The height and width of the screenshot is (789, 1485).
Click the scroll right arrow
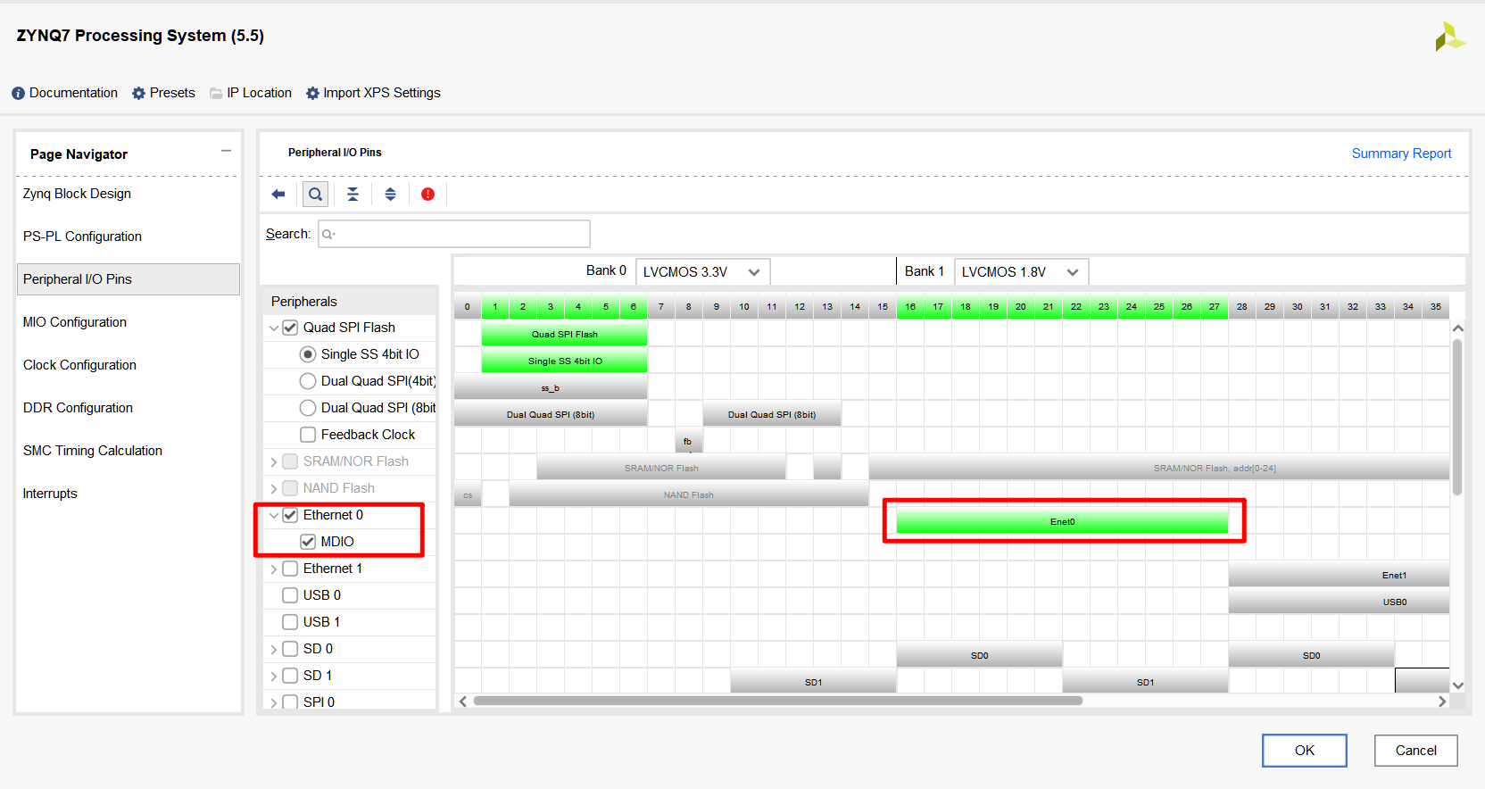(x=1442, y=702)
